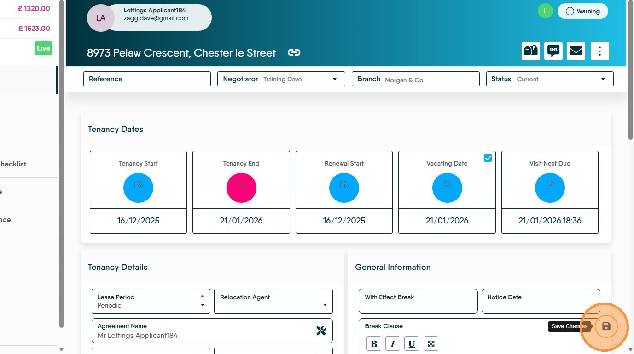Toggle italic in Break Clause editor

click(393, 343)
